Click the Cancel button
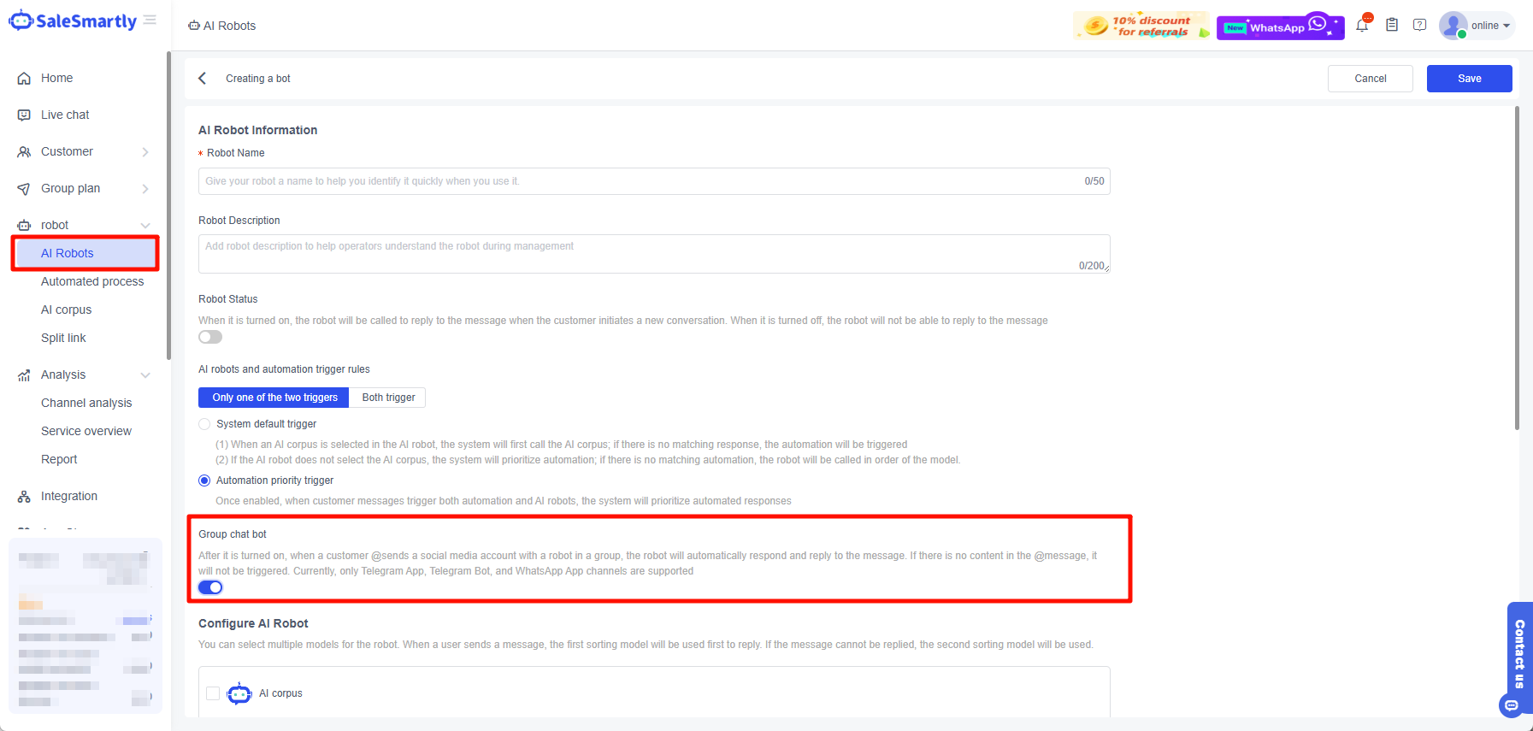 [1371, 79]
